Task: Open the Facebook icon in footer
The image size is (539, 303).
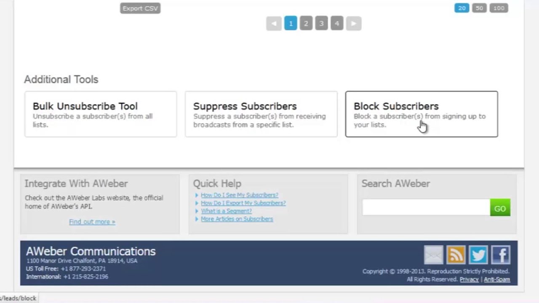Action: click(x=501, y=255)
